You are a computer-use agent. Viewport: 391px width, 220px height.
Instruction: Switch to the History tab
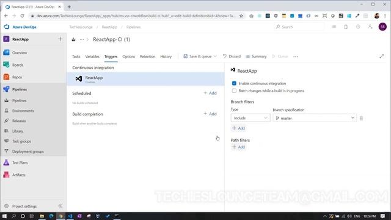166,57
